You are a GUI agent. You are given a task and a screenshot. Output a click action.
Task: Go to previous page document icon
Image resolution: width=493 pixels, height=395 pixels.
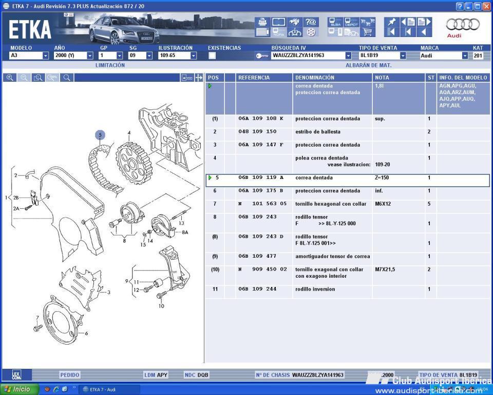[408, 22]
